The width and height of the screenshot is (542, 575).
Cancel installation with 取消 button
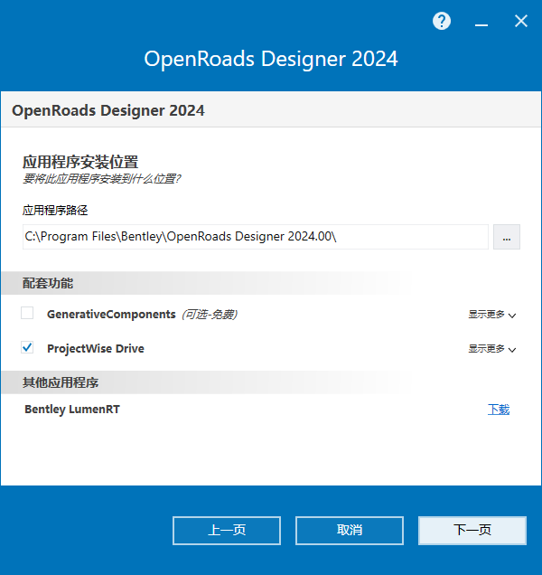(x=350, y=531)
